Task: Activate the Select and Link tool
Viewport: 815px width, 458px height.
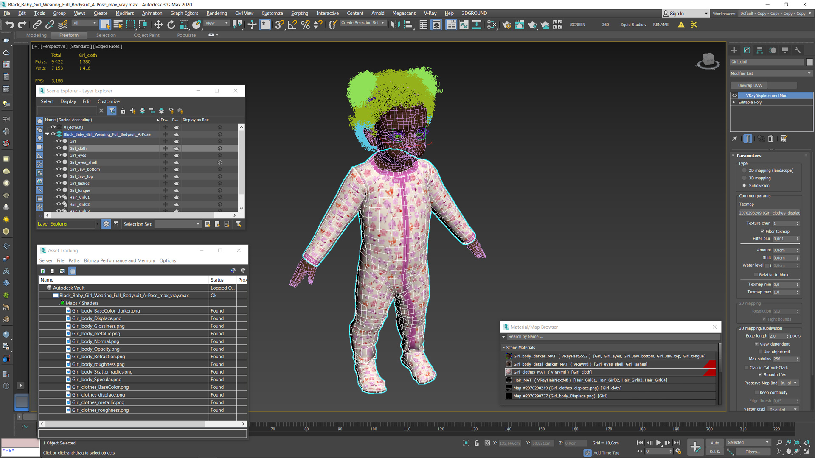Action: coord(37,25)
